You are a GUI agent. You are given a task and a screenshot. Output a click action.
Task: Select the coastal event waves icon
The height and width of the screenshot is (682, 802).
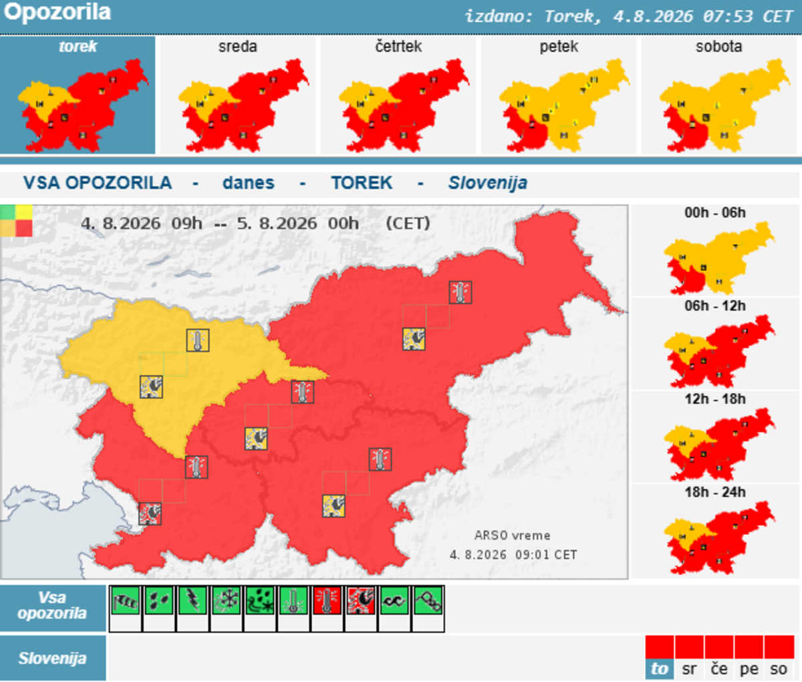(394, 600)
